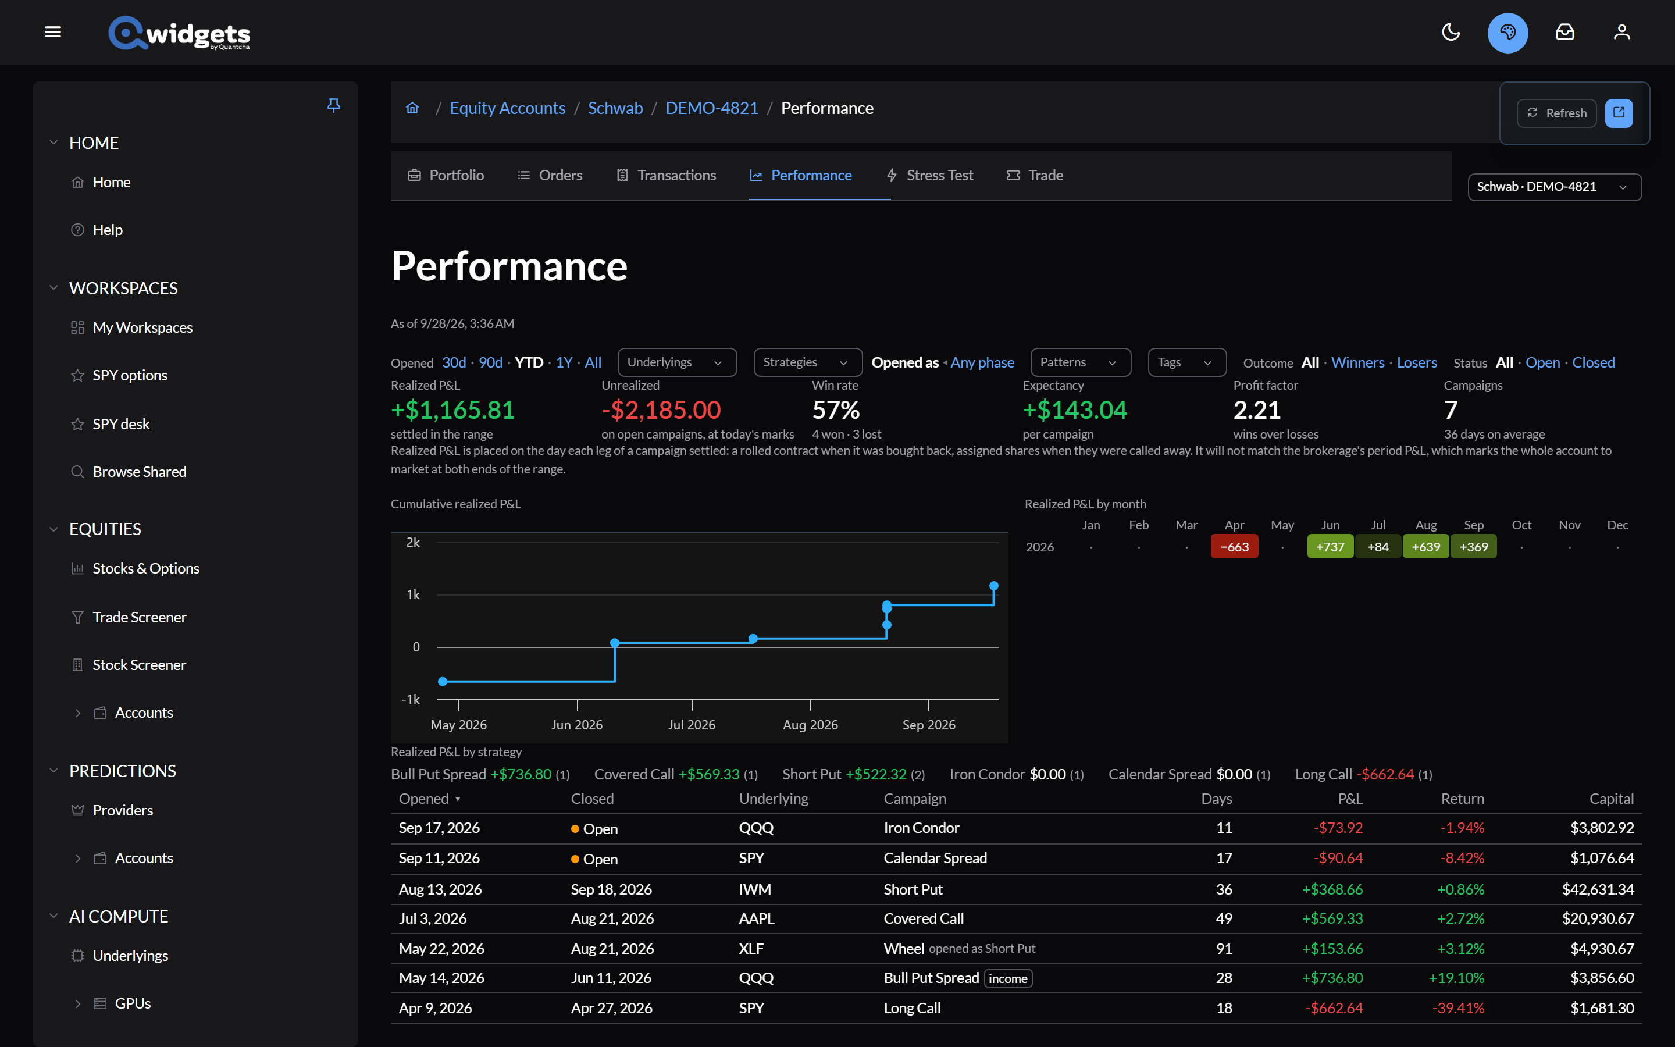Switch to the Orders tab
The width and height of the screenshot is (1675, 1047).
coord(550,175)
